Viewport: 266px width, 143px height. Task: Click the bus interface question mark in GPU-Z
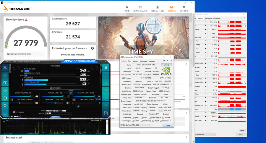(x=171, y=84)
